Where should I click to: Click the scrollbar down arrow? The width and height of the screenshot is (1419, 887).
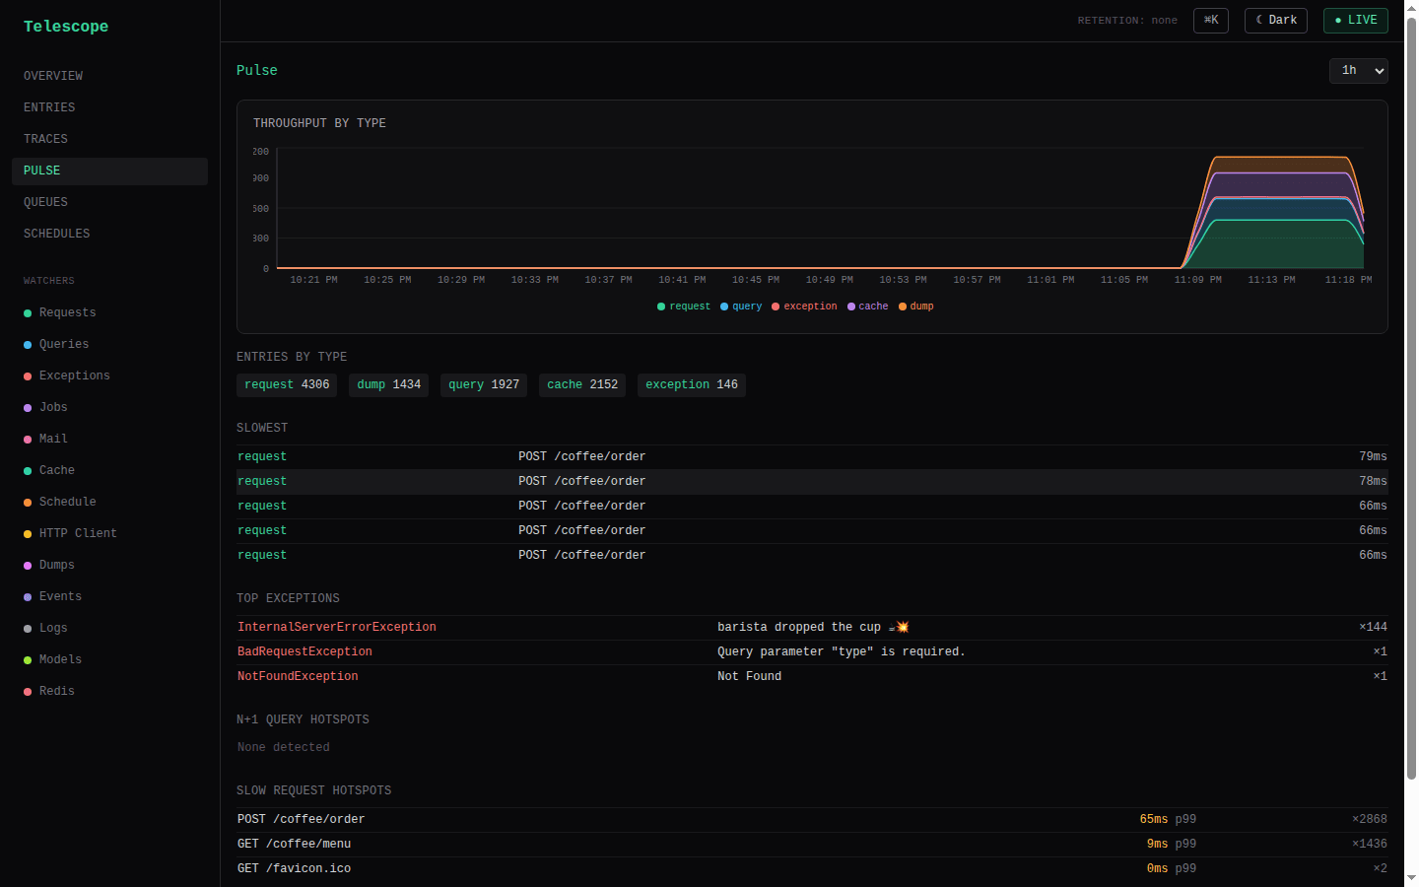click(x=1411, y=878)
